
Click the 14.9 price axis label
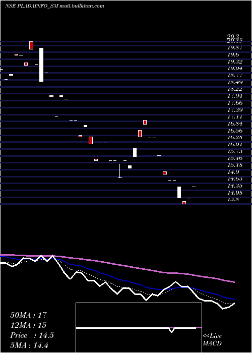tap(233, 172)
